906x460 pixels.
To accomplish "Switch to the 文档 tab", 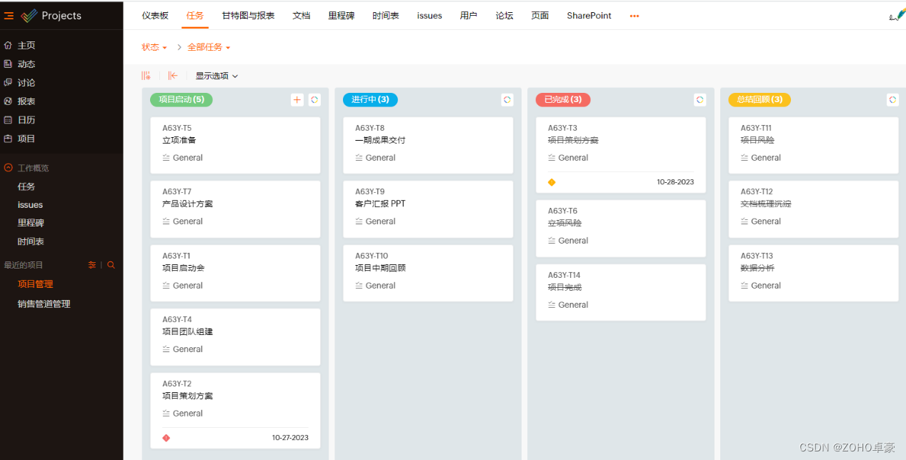I will coord(302,16).
